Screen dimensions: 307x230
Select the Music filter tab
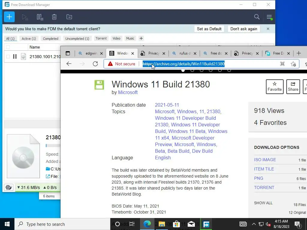click(x=130, y=38)
